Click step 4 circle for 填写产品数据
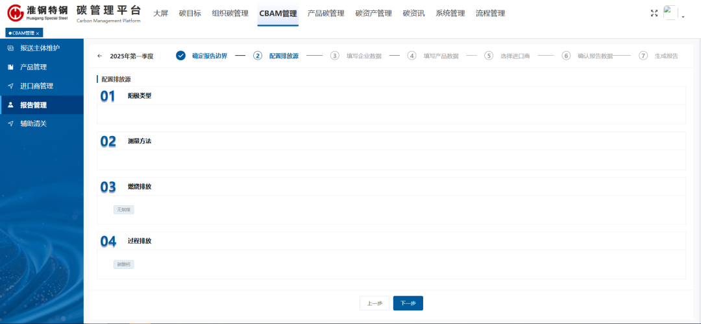Image resolution: width=701 pixels, height=324 pixels. 412,56
